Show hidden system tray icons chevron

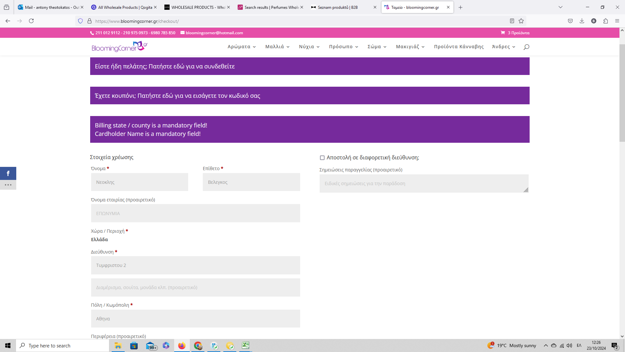(x=546, y=345)
